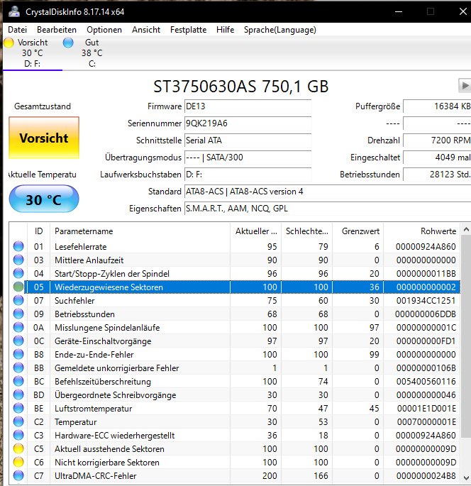Click the Puffergröße value 16384 KB

coord(437,106)
